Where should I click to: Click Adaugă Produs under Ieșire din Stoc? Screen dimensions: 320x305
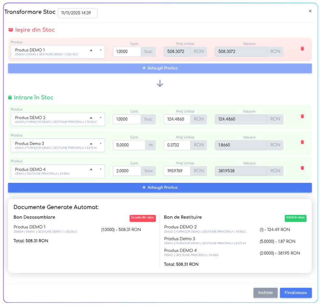[160, 68]
